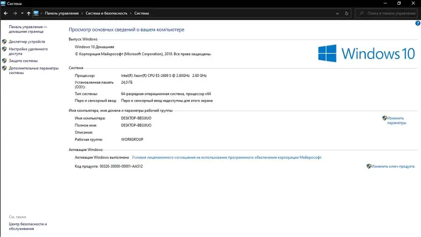Go up one level with Up arrow
This screenshot has height=237, width=421.
pos(29,13)
